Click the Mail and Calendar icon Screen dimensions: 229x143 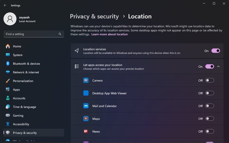(x=86, y=106)
